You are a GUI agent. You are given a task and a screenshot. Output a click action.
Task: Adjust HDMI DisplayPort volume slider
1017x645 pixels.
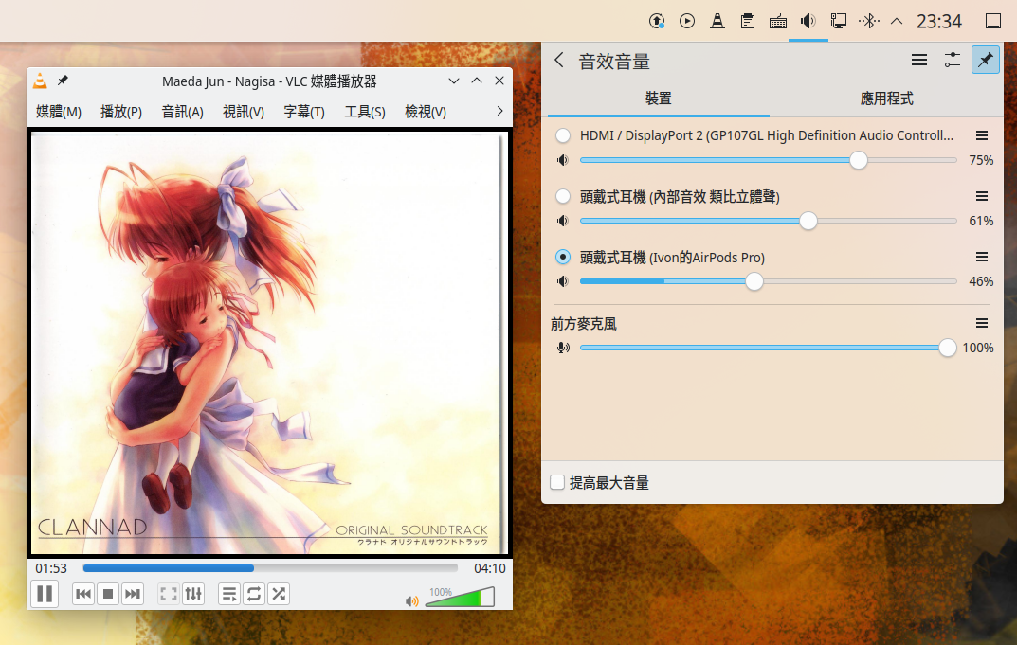coord(768,160)
